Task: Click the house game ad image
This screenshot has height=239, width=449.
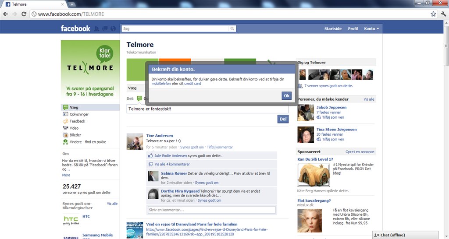Action: point(314,175)
